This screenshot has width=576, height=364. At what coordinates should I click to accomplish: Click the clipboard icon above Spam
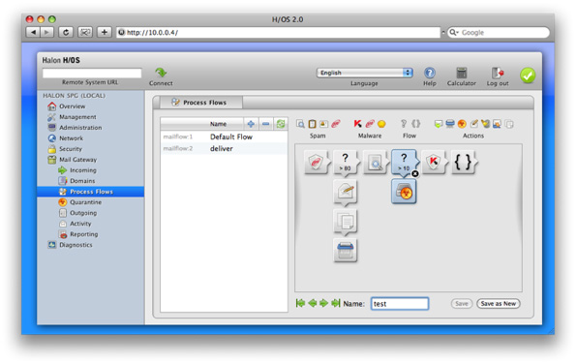pyautogui.click(x=312, y=124)
